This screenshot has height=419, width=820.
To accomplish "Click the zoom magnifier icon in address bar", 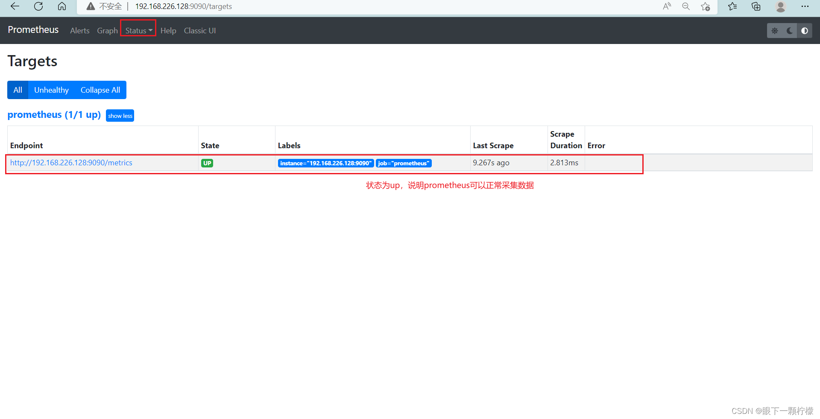I will [x=686, y=6].
